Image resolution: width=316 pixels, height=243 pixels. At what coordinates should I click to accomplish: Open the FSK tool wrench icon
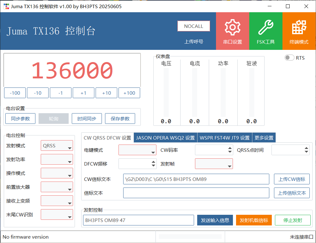tap(266, 28)
